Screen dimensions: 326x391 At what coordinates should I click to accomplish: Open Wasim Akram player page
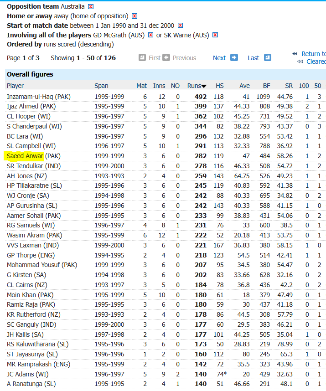click(26, 236)
